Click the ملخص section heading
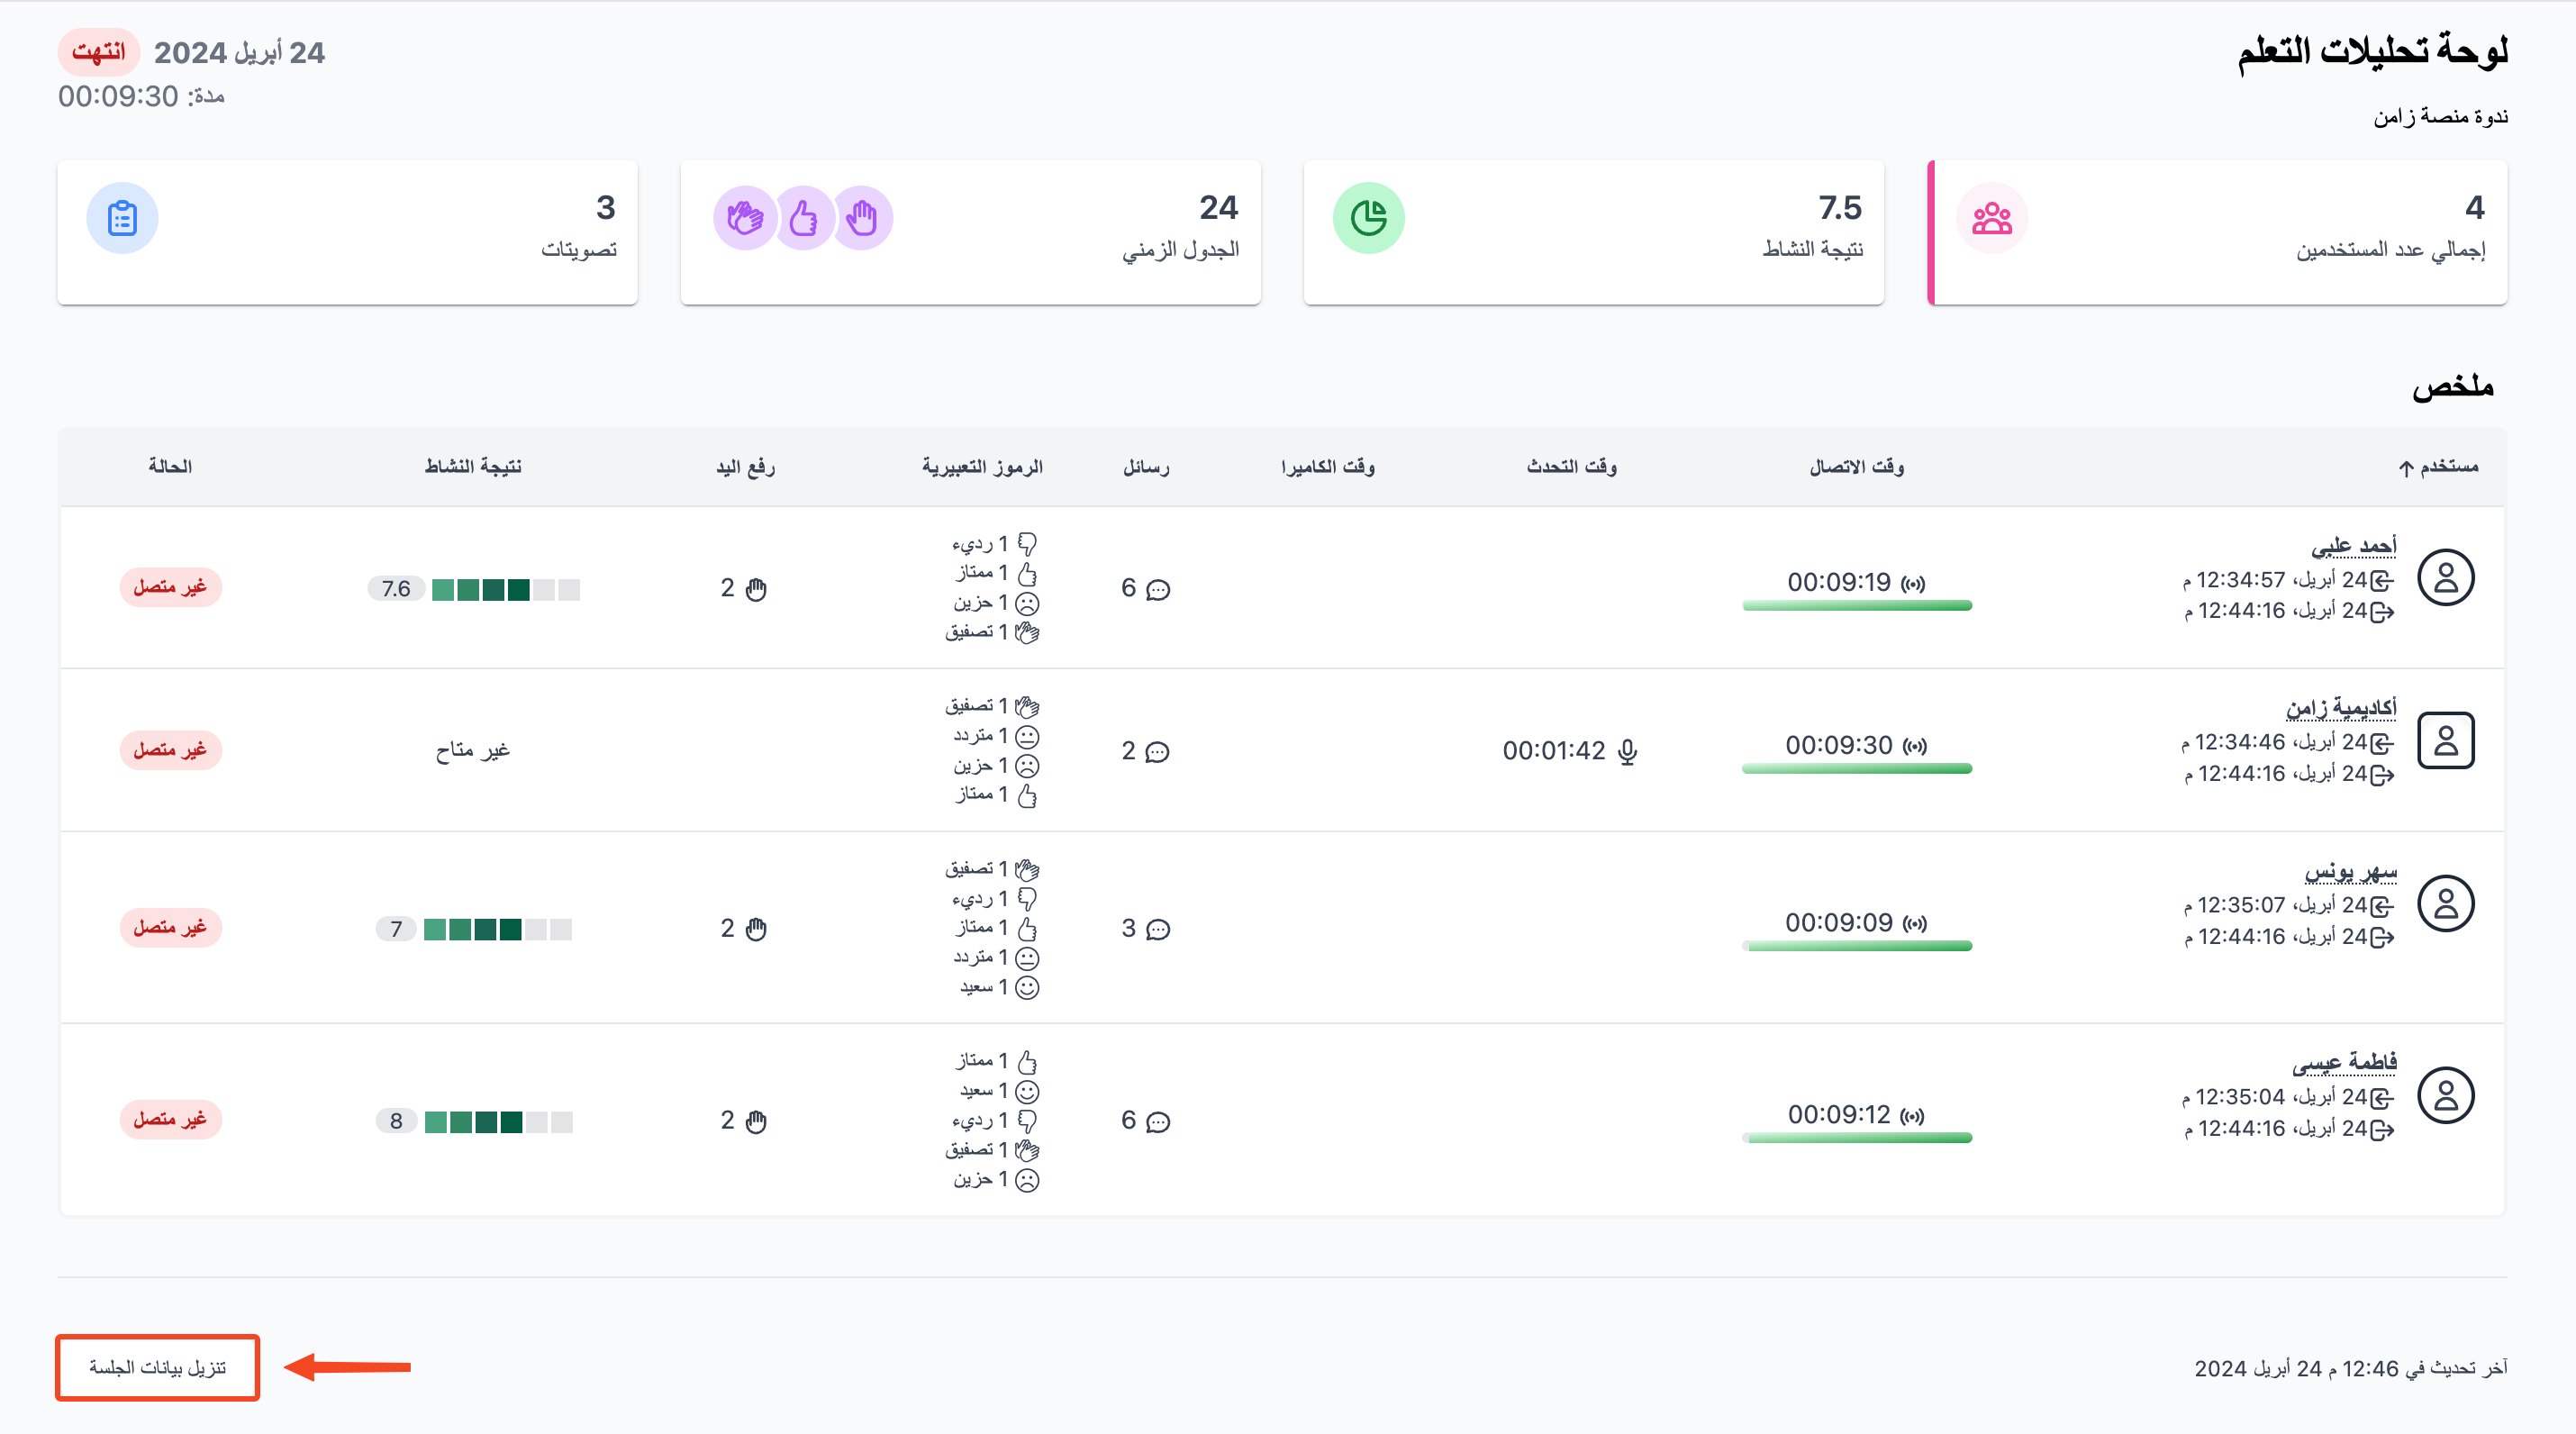This screenshot has height=1434, width=2576. pyautogui.click(x=2453, y=386)
